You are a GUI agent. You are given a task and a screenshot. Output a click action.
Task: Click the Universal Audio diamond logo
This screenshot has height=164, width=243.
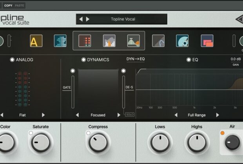(x=239, y=20)
